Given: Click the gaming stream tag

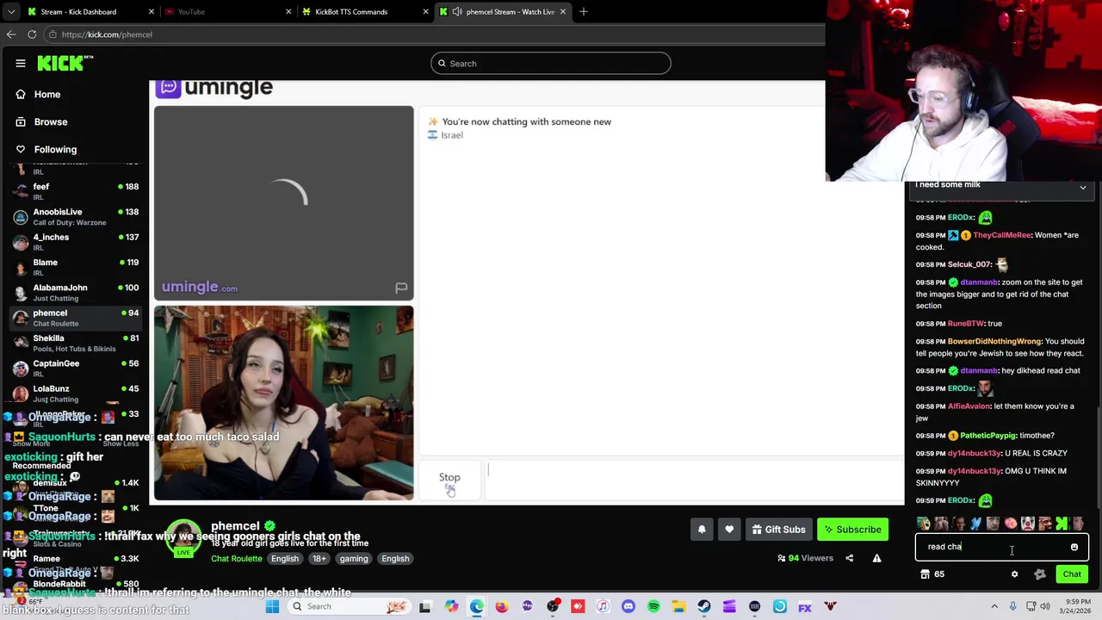Looking at the screenshot, I should pos(353,558).
